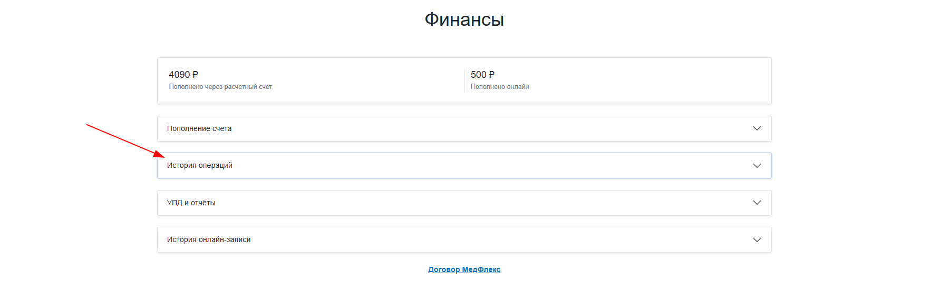Click chevron icon in УПД и отчёты row
The width and height of the screenshot is (930, 281).
pos(757,203)
